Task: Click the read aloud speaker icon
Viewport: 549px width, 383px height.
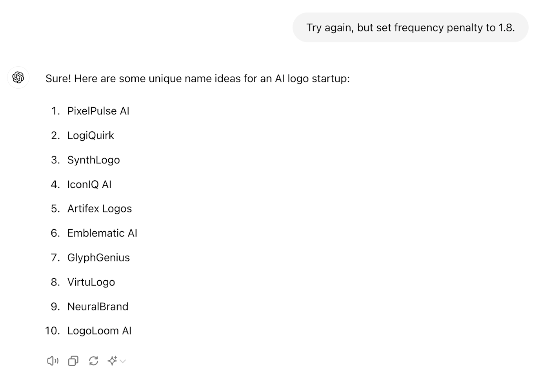Action: (x=53, y=361)
